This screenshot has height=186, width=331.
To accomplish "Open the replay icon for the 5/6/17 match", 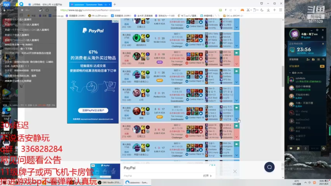I will coord(236,107).
